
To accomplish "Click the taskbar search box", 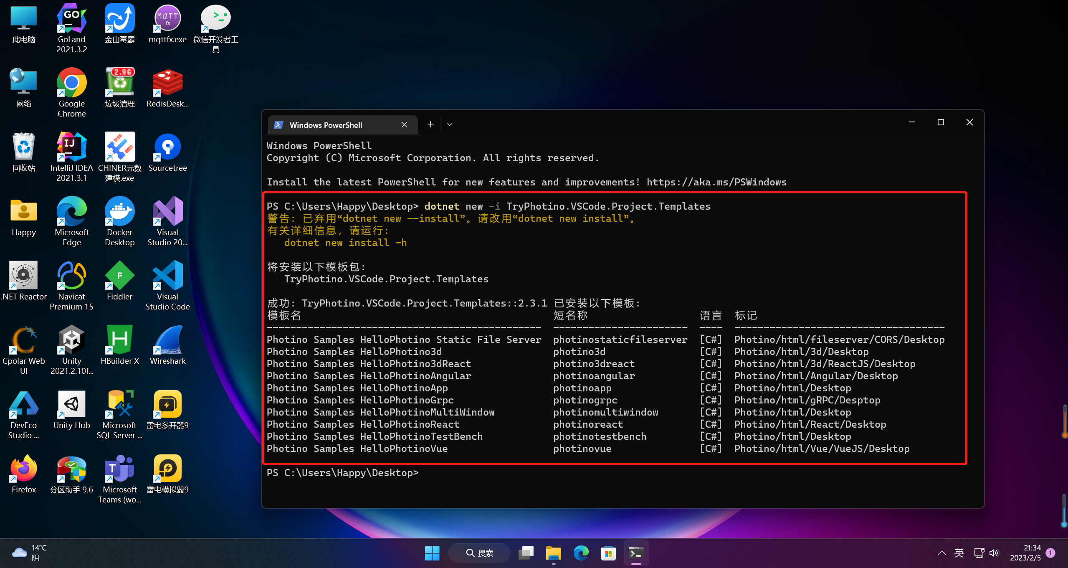I will pyautogui.click(x=479, y=553).
